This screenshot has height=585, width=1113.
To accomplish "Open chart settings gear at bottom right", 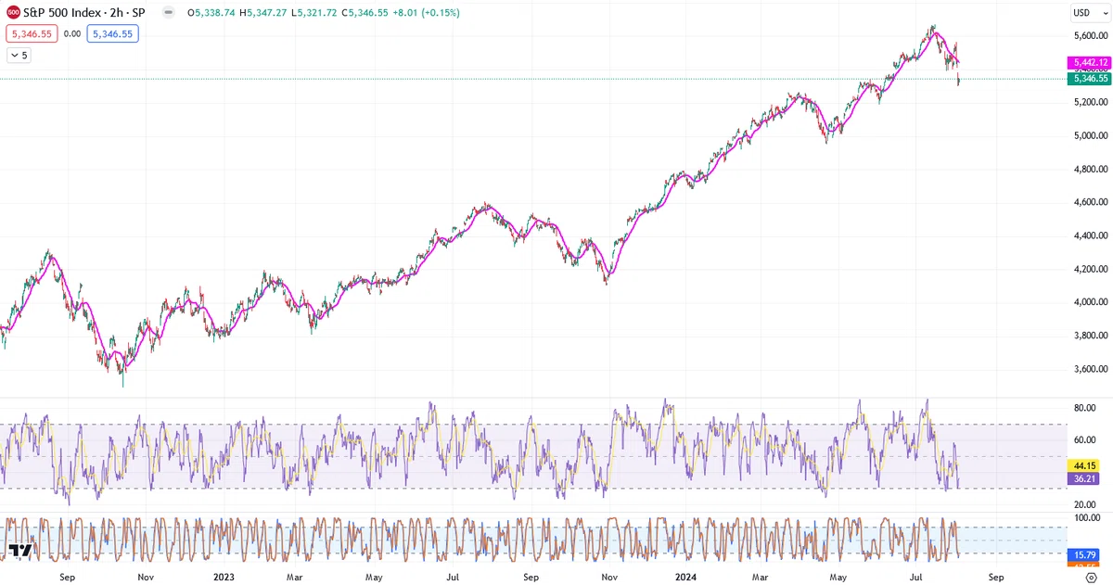I will (1091, 577).
